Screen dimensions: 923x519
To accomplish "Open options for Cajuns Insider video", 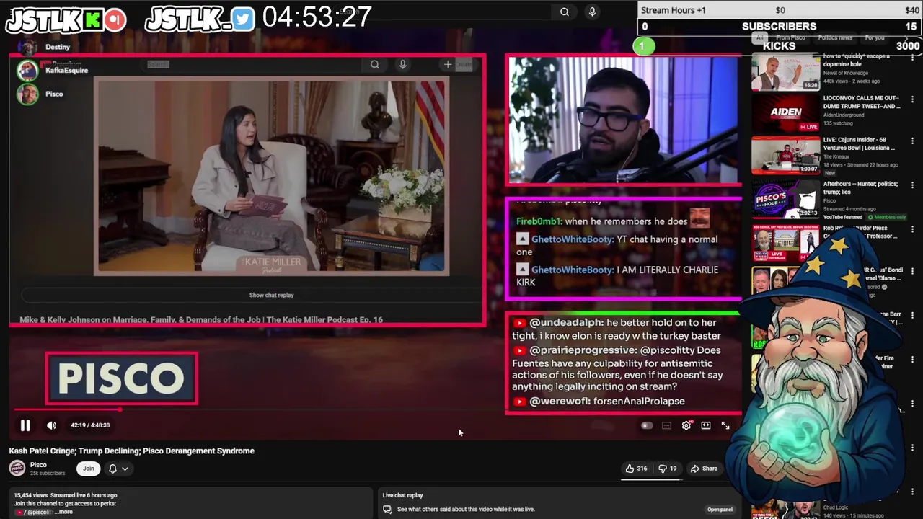I will pos(912,141).
